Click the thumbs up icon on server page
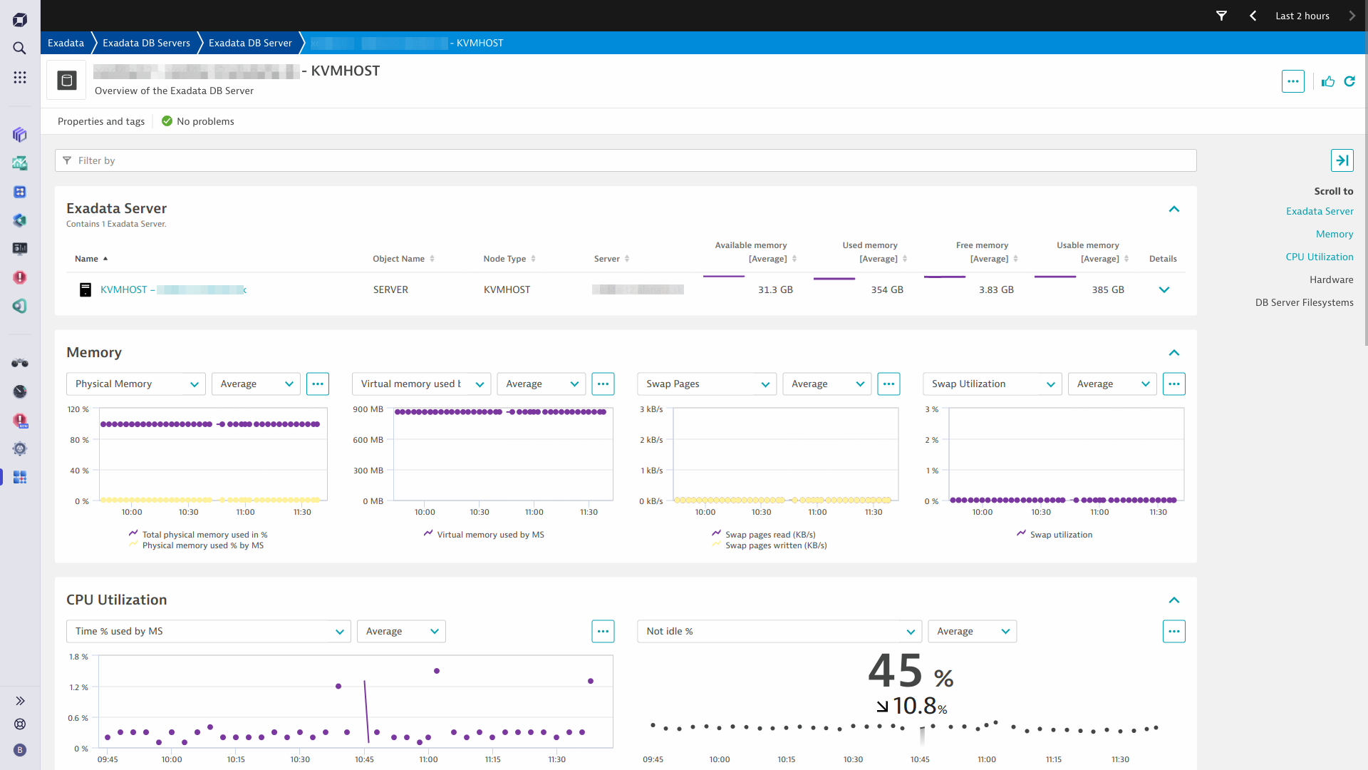The height and width of the screenshot is (770, 1368). click(x=1329, y=80)
